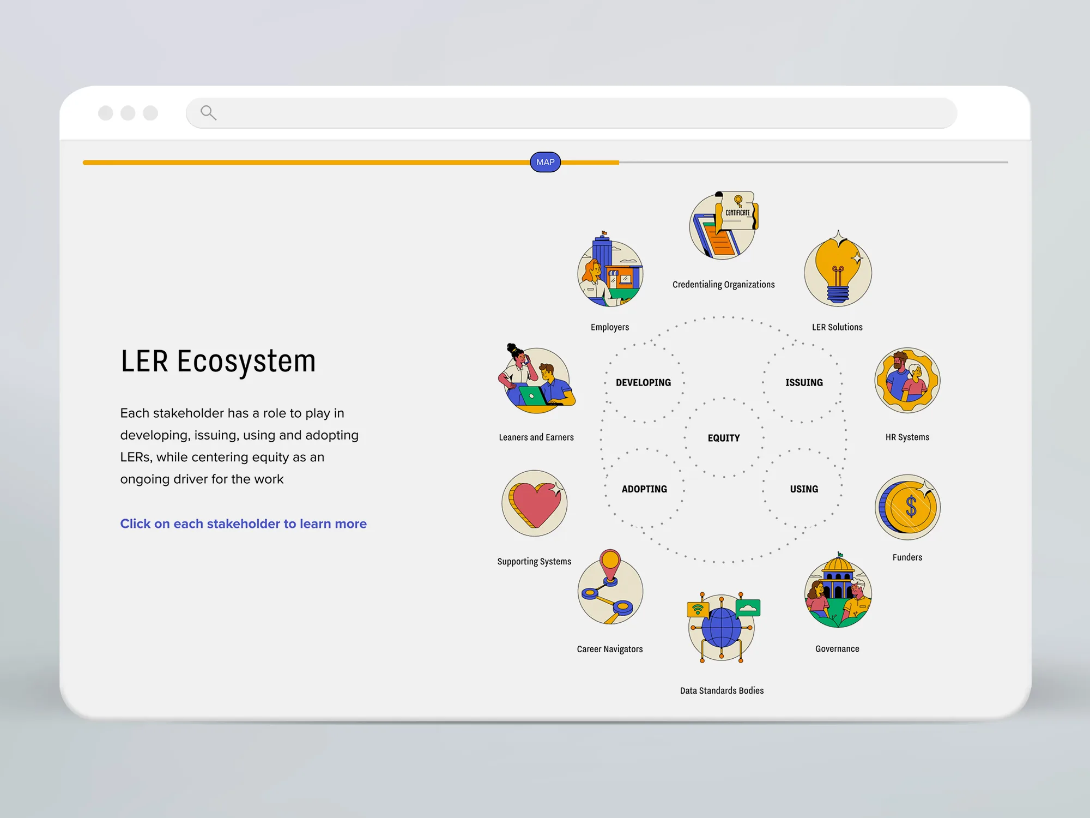The width and height of the screenshot is (1090, 818).
Task: Select the Funders dollar coin icon
Action: (x=907, y=507)
